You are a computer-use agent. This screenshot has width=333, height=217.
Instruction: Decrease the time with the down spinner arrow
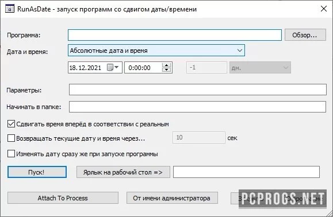click(166, 69)
